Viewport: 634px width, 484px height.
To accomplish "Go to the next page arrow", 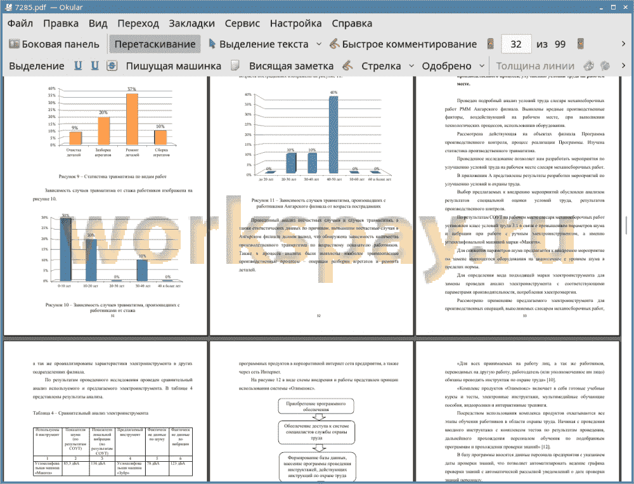I will [x=581, y=44].
